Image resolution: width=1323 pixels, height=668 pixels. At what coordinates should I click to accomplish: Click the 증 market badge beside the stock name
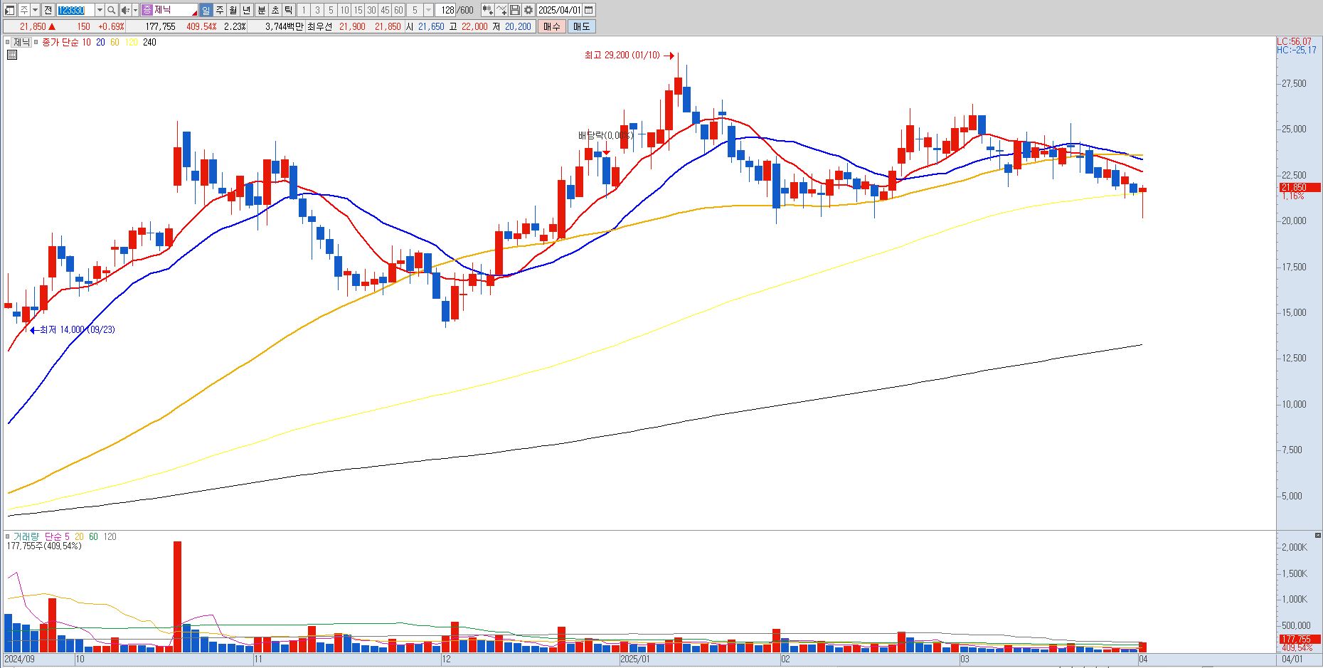click(147, 10)
